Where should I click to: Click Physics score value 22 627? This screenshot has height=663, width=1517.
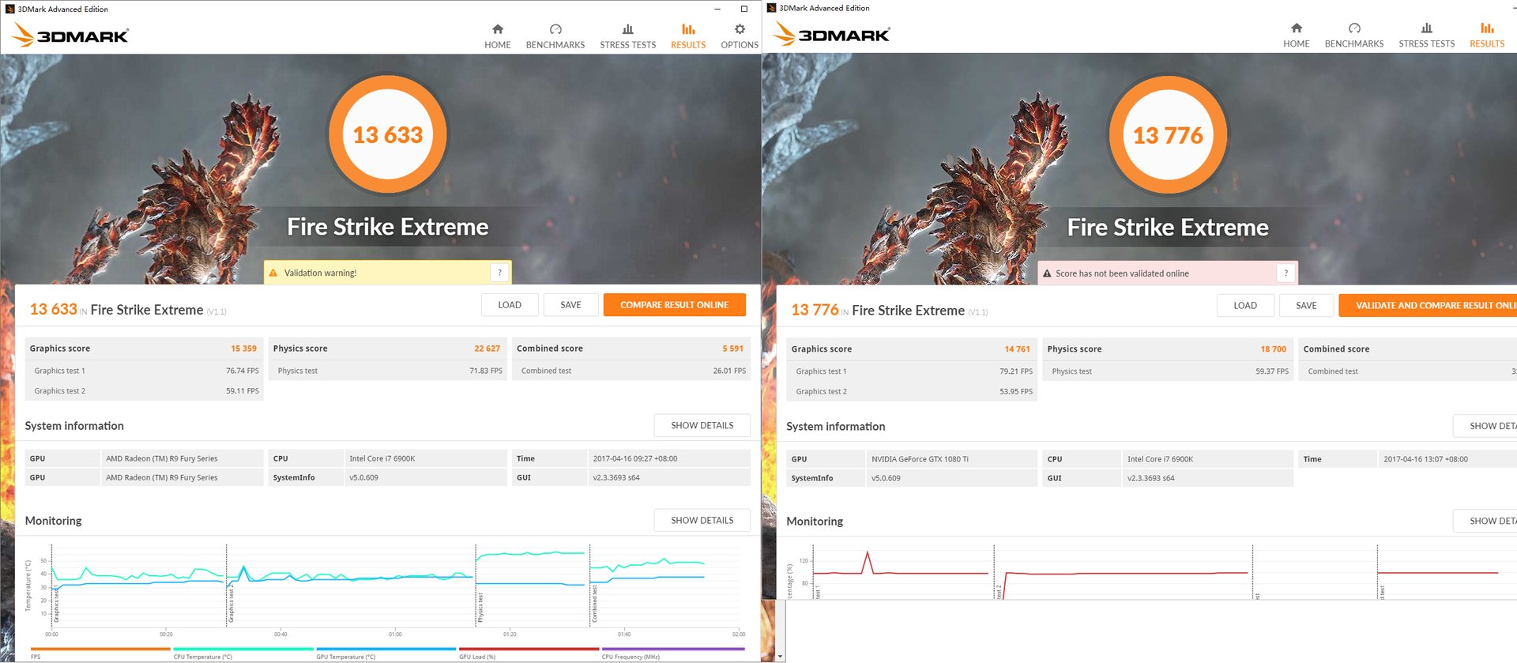point(487,348)
